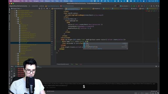Select 'allowFontScaling' in the autocomplete popup
The width and height of the screenshot is (168, 94).
pos(105,47)
